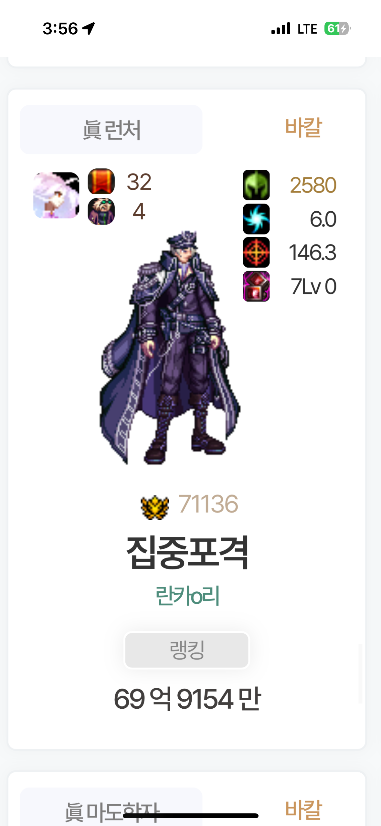Tap the goggled old man icon
The image size is (381, 826).
[x=101, y=211]
